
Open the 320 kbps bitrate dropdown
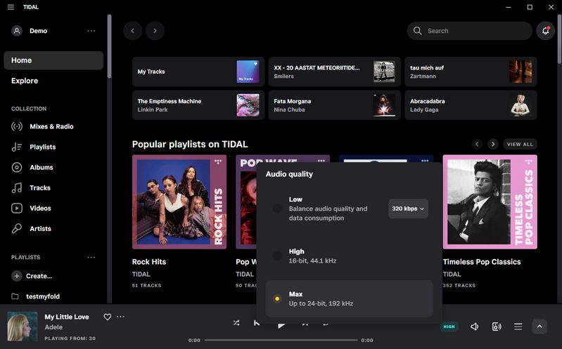tap(408, 209)
